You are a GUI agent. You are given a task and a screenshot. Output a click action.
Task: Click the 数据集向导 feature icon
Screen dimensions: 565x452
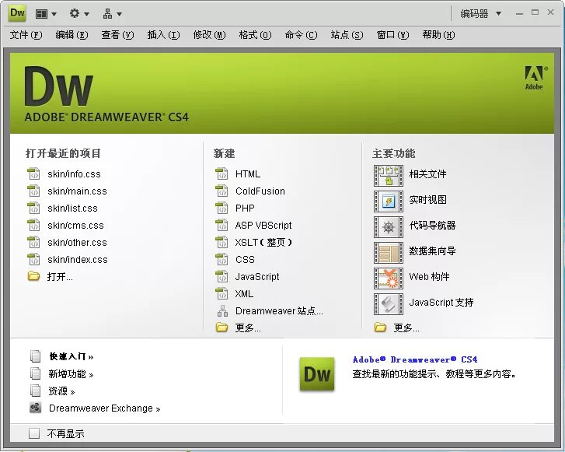(389, 253)
